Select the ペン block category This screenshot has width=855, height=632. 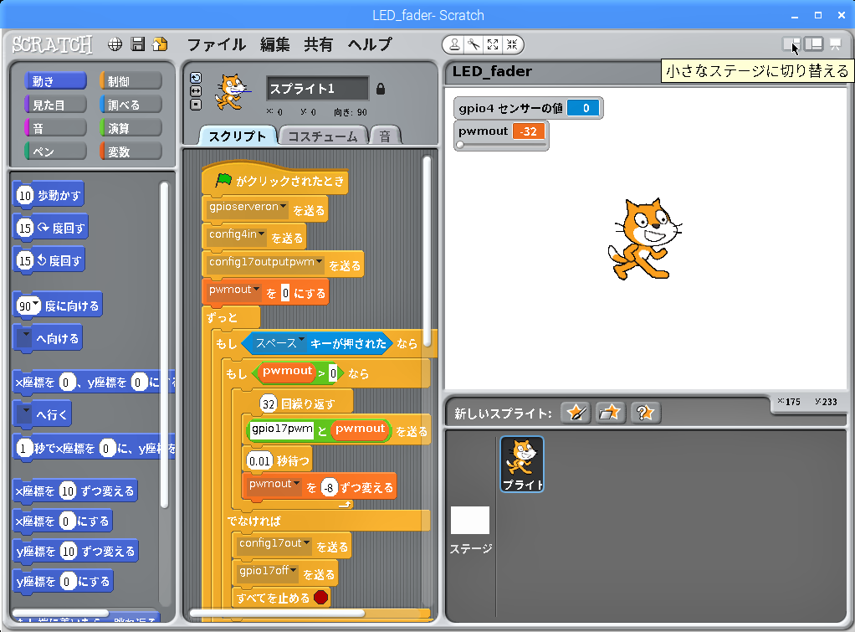[x=55, y=152]
